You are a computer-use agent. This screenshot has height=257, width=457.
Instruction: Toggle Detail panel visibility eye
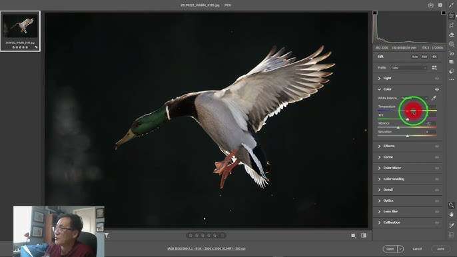[x=436, y=190]
